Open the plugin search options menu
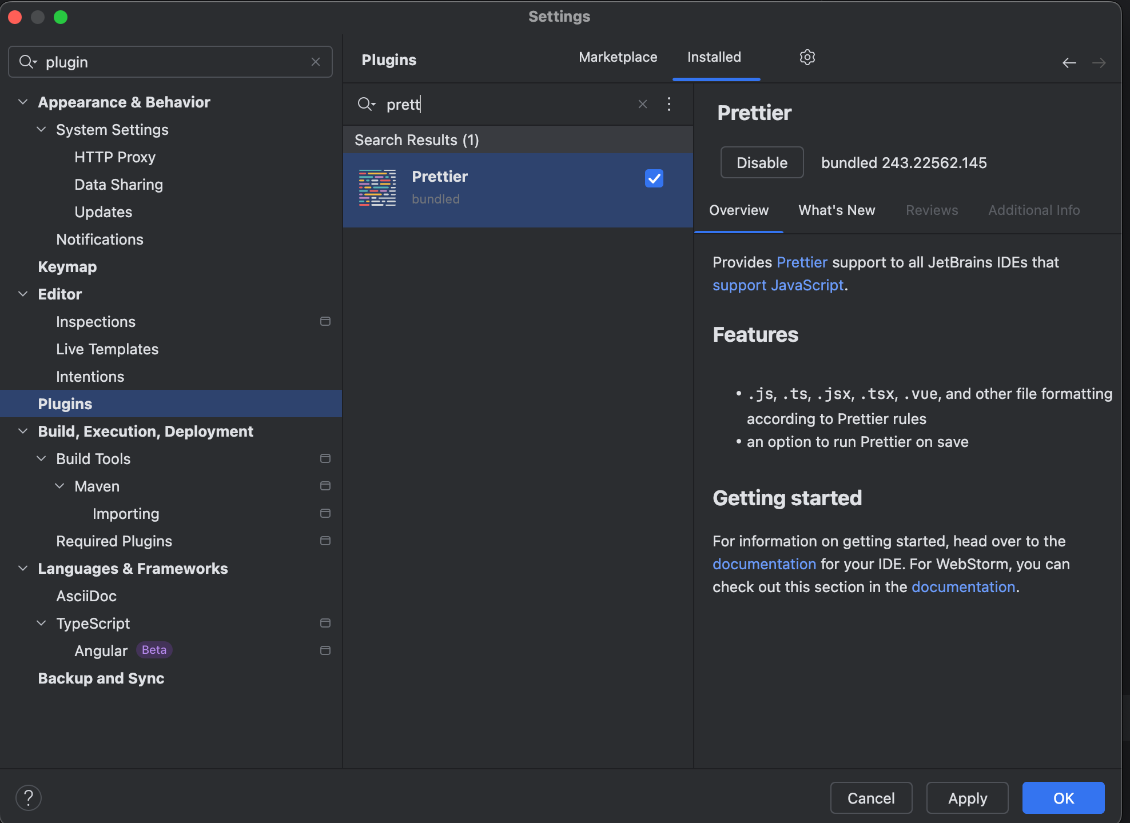1130x823 pixels. (669, 104)
